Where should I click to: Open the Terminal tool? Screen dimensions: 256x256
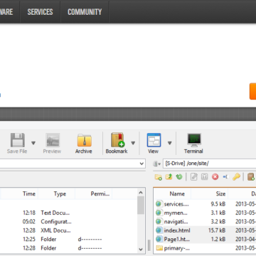click(x=193, y=143)
